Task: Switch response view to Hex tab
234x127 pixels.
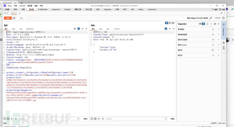Action: pyautogui.click(x=108, y=29)
